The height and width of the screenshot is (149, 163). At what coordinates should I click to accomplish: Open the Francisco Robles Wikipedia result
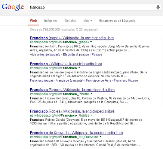click(x=72, y=111)
